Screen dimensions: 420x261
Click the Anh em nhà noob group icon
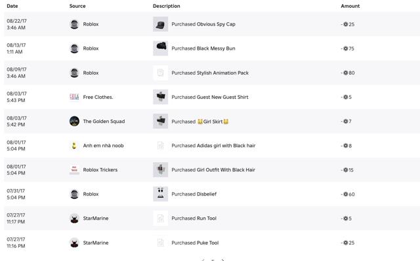pos(74,145)
